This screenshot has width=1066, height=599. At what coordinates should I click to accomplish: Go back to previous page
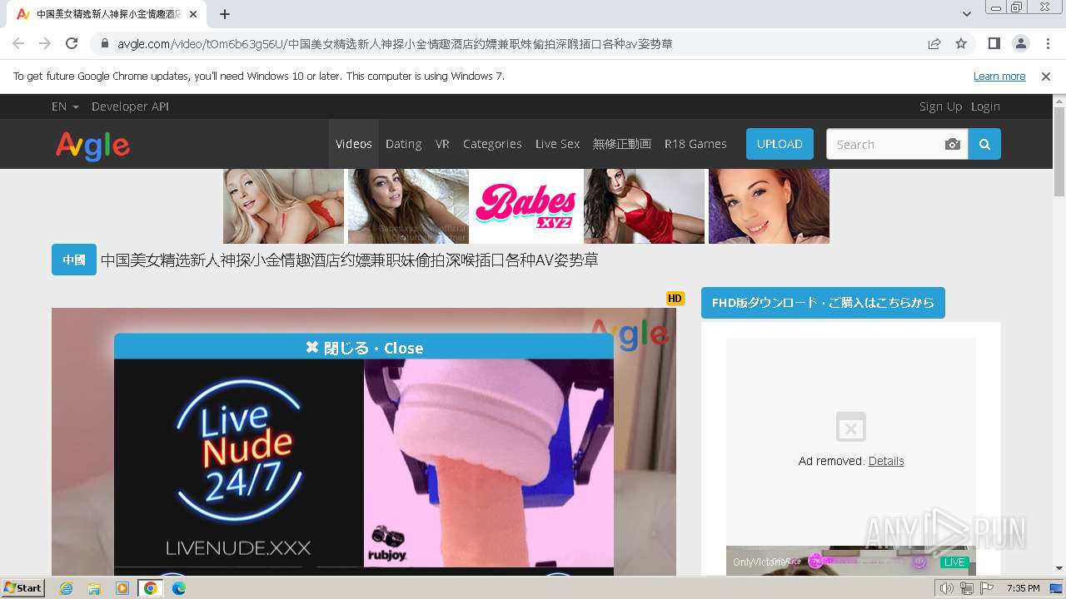coord(18,43)
